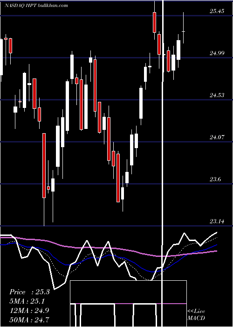Click the white vertical marker line
The width and height of the screenshot is (233, 327).
pyautogui.click(x=163, y=163)
